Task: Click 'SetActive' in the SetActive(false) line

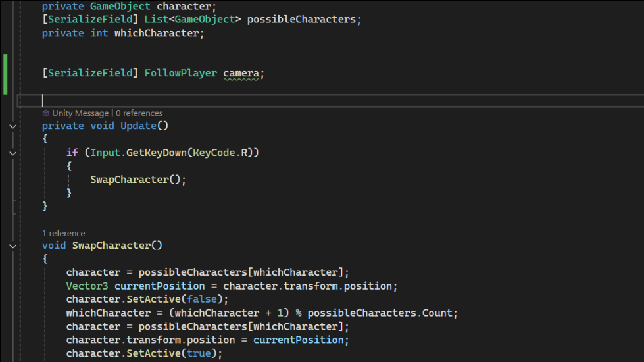Action: [x=154, y=299]
